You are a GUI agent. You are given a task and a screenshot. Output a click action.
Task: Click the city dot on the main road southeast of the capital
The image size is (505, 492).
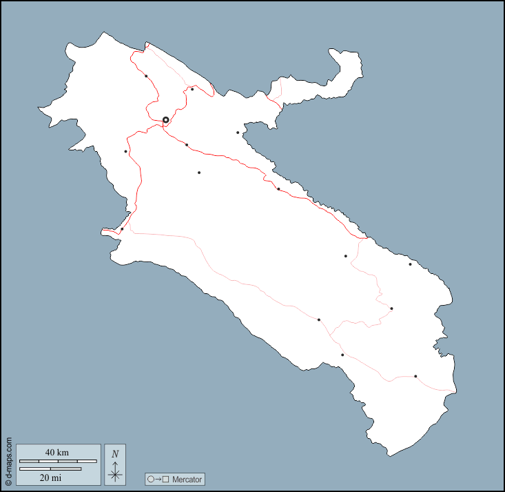pyautogui.click(x=187, y=145)
